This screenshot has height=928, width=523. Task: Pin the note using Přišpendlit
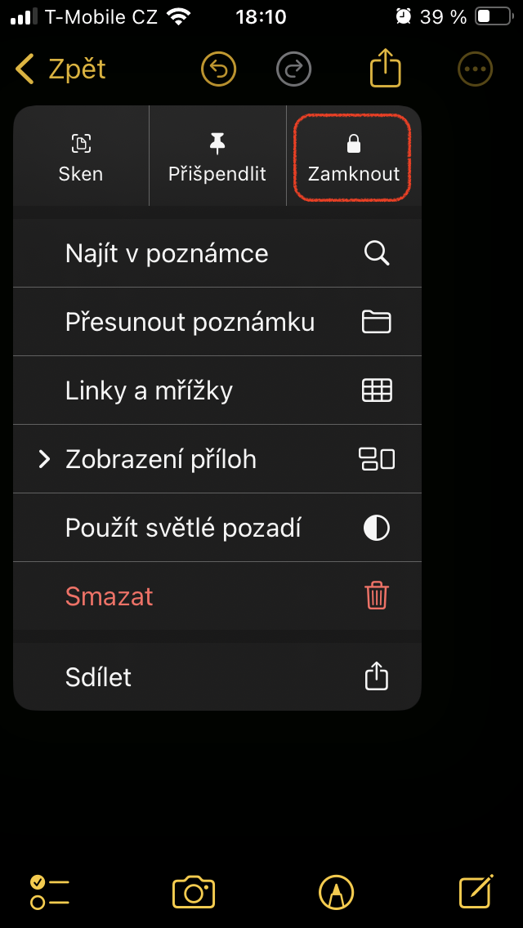(217, 158)
